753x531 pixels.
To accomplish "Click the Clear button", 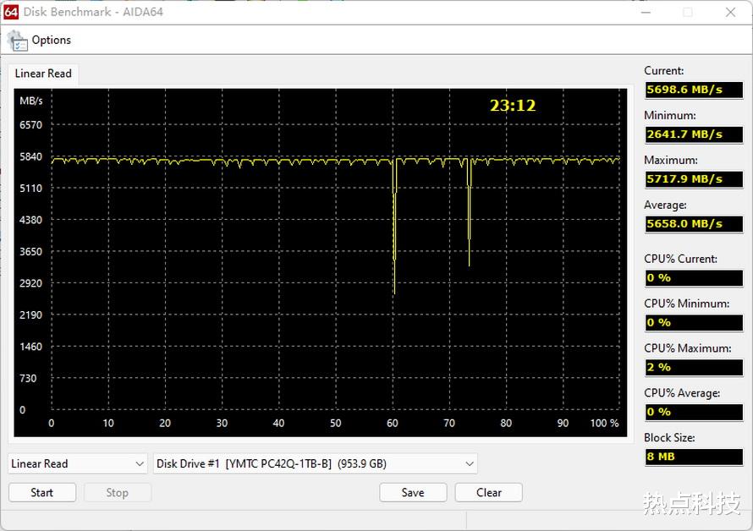I will [488, 493].
